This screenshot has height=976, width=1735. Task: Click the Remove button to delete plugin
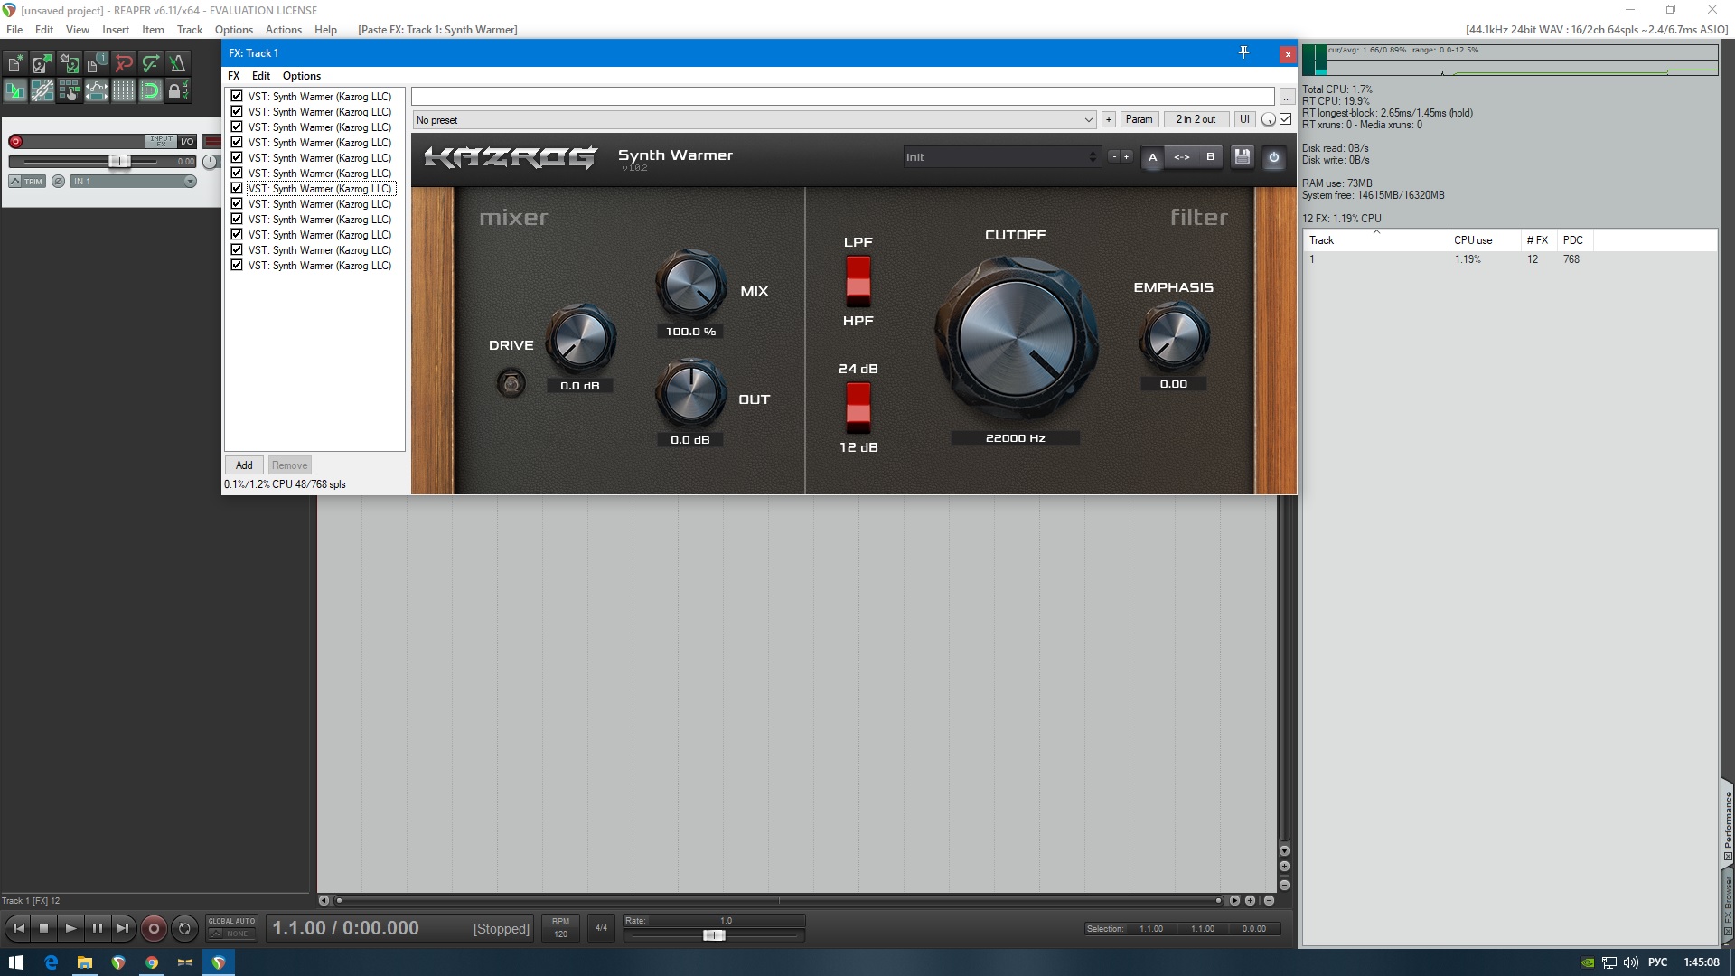[x=289, y=465]
